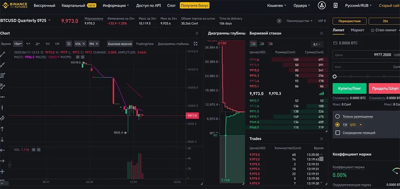Open the Ордера dropdown
This screenshot has height=189, width=400.
point(302,5)
